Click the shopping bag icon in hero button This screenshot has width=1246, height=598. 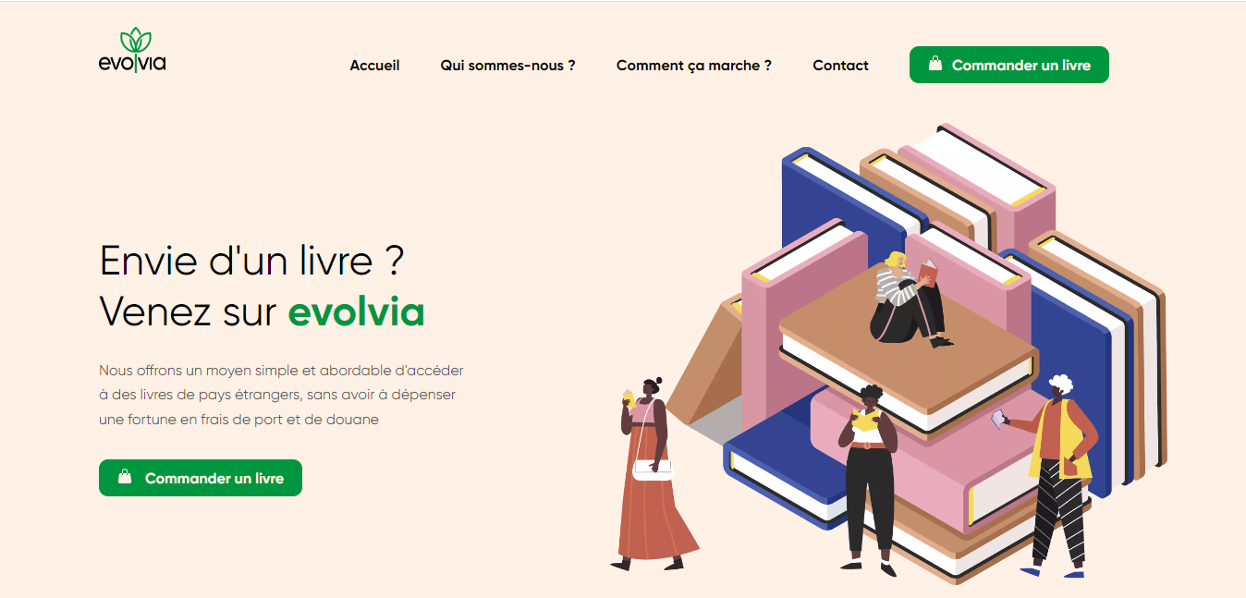click(x=125, y=477)
